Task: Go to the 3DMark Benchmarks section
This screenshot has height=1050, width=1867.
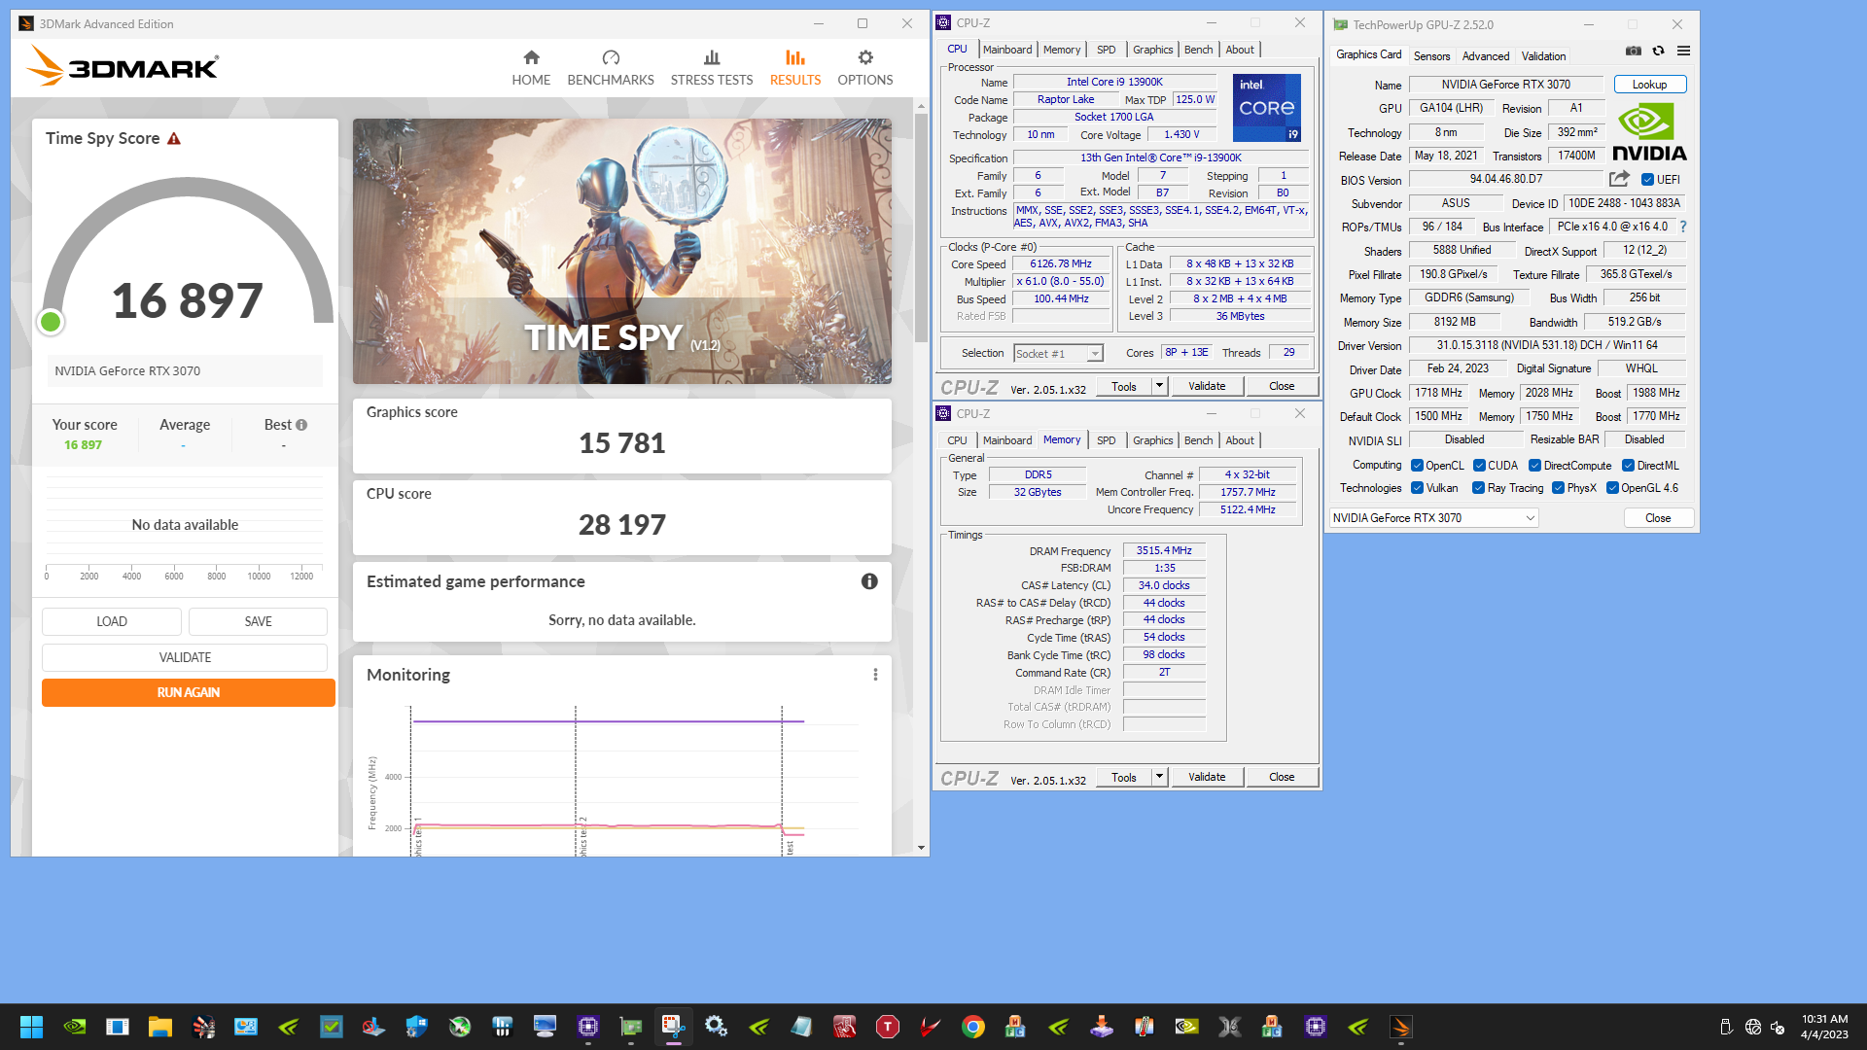Action: click(x=611, y=68)
